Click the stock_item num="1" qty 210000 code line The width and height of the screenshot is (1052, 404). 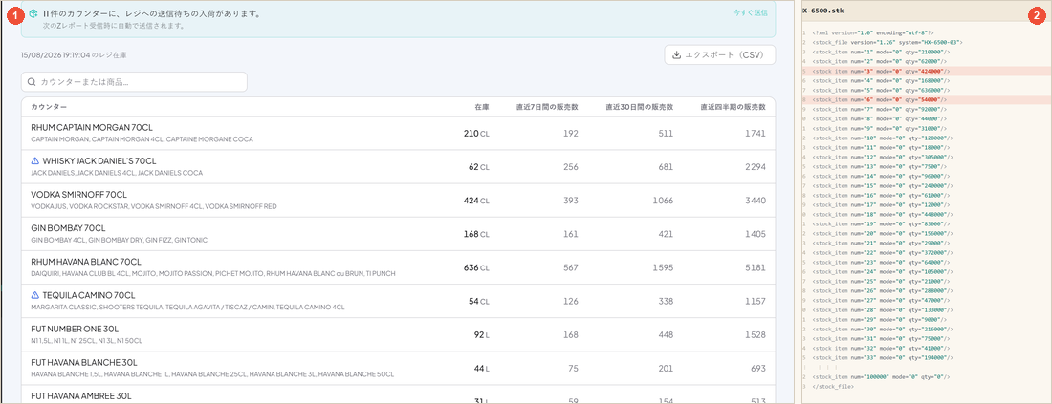pos(880,52)
